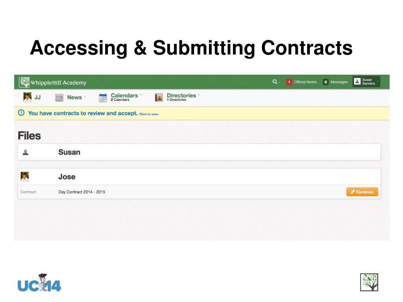Open the Messages menu item

click(339, 82)
